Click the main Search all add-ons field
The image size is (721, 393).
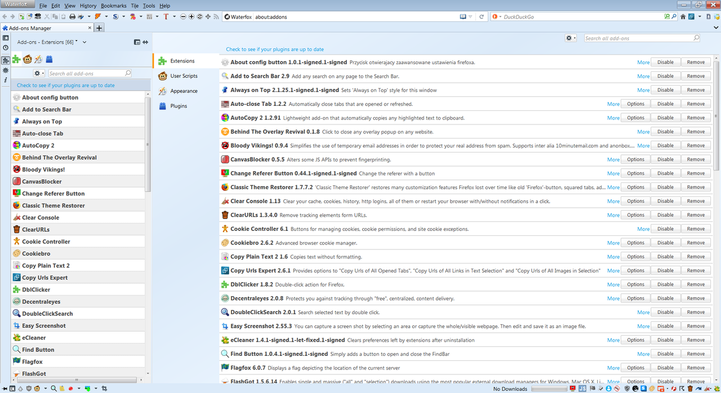pos(642,38)
